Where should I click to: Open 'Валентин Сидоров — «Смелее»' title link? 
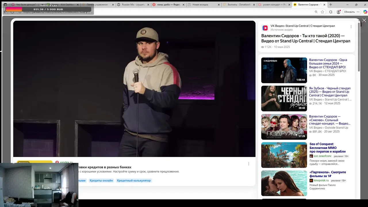coord(330,120)
